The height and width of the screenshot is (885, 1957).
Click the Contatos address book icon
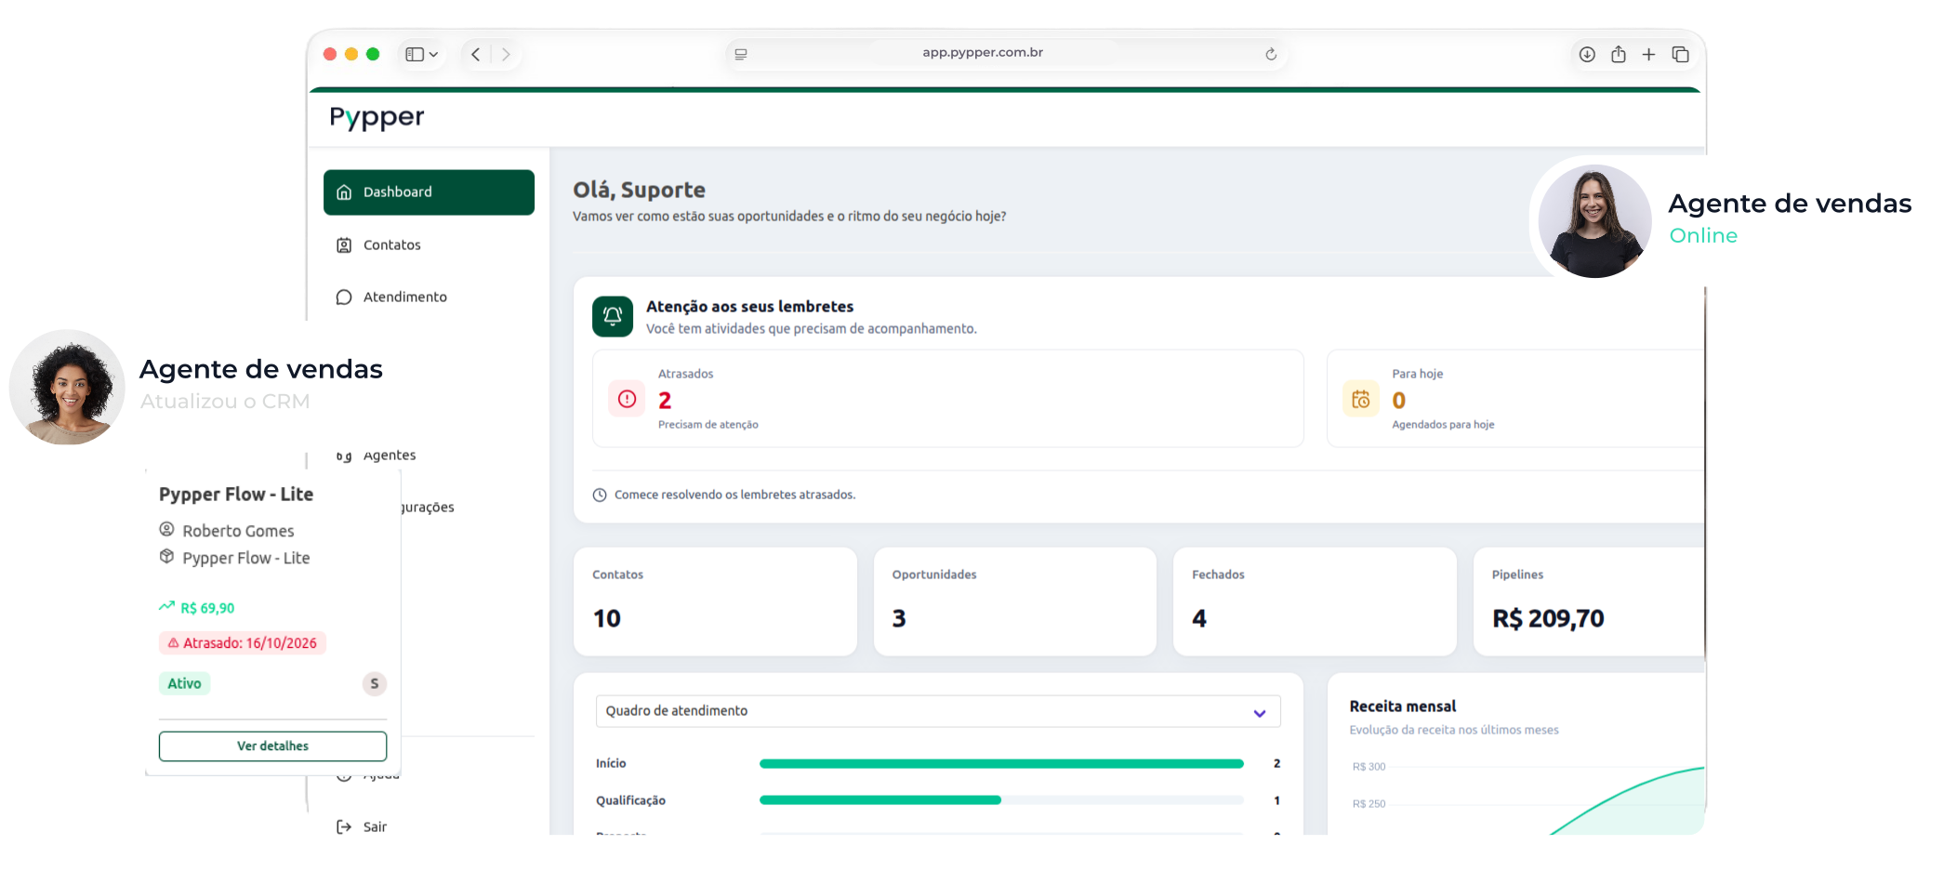click(344, 245)
